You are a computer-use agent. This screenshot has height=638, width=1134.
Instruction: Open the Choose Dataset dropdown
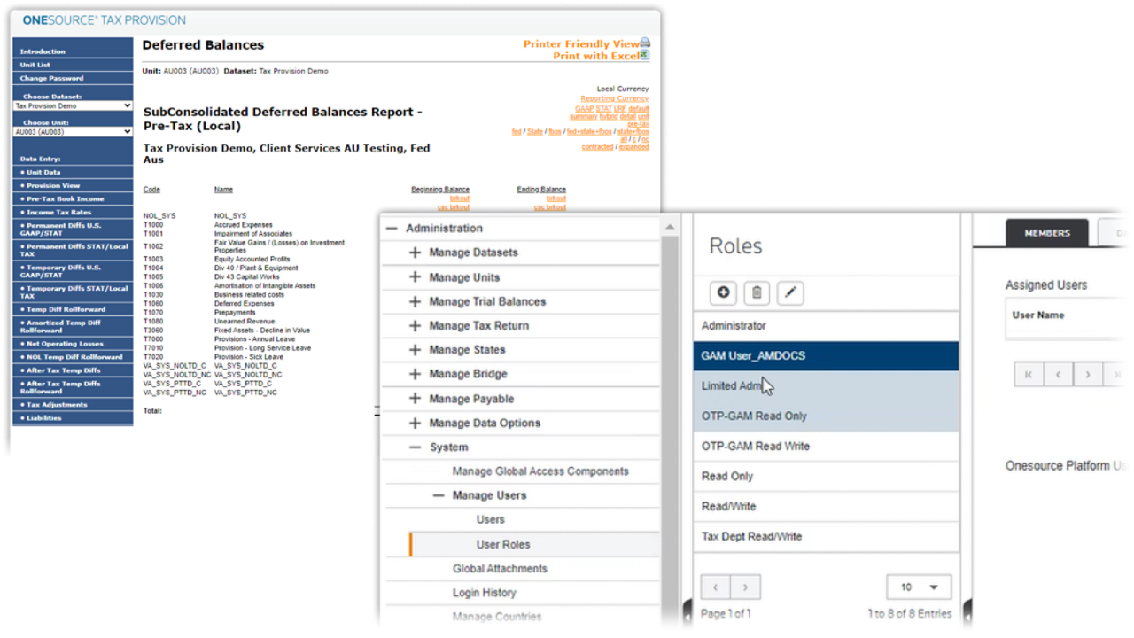(x=73, y=106)
